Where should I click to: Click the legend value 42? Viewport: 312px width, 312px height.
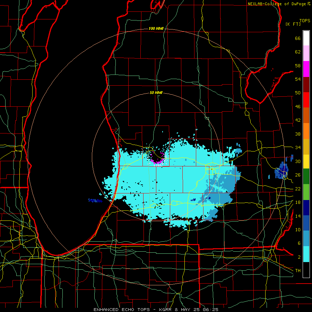(298, 120)
